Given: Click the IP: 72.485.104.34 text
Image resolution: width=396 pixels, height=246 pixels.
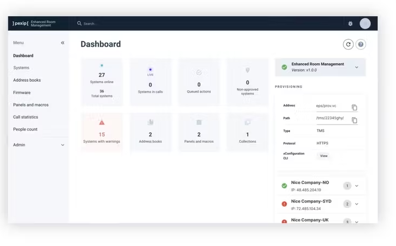Looking at the screenshot, I should pos(306,209).
